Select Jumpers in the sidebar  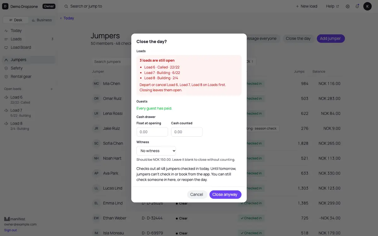point(29,60)
